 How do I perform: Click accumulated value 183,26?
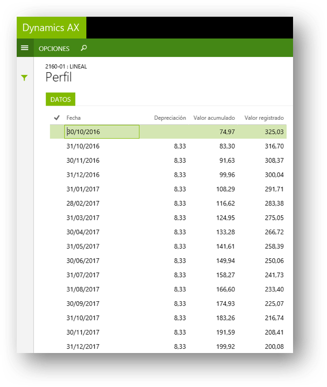coord(225,318)
